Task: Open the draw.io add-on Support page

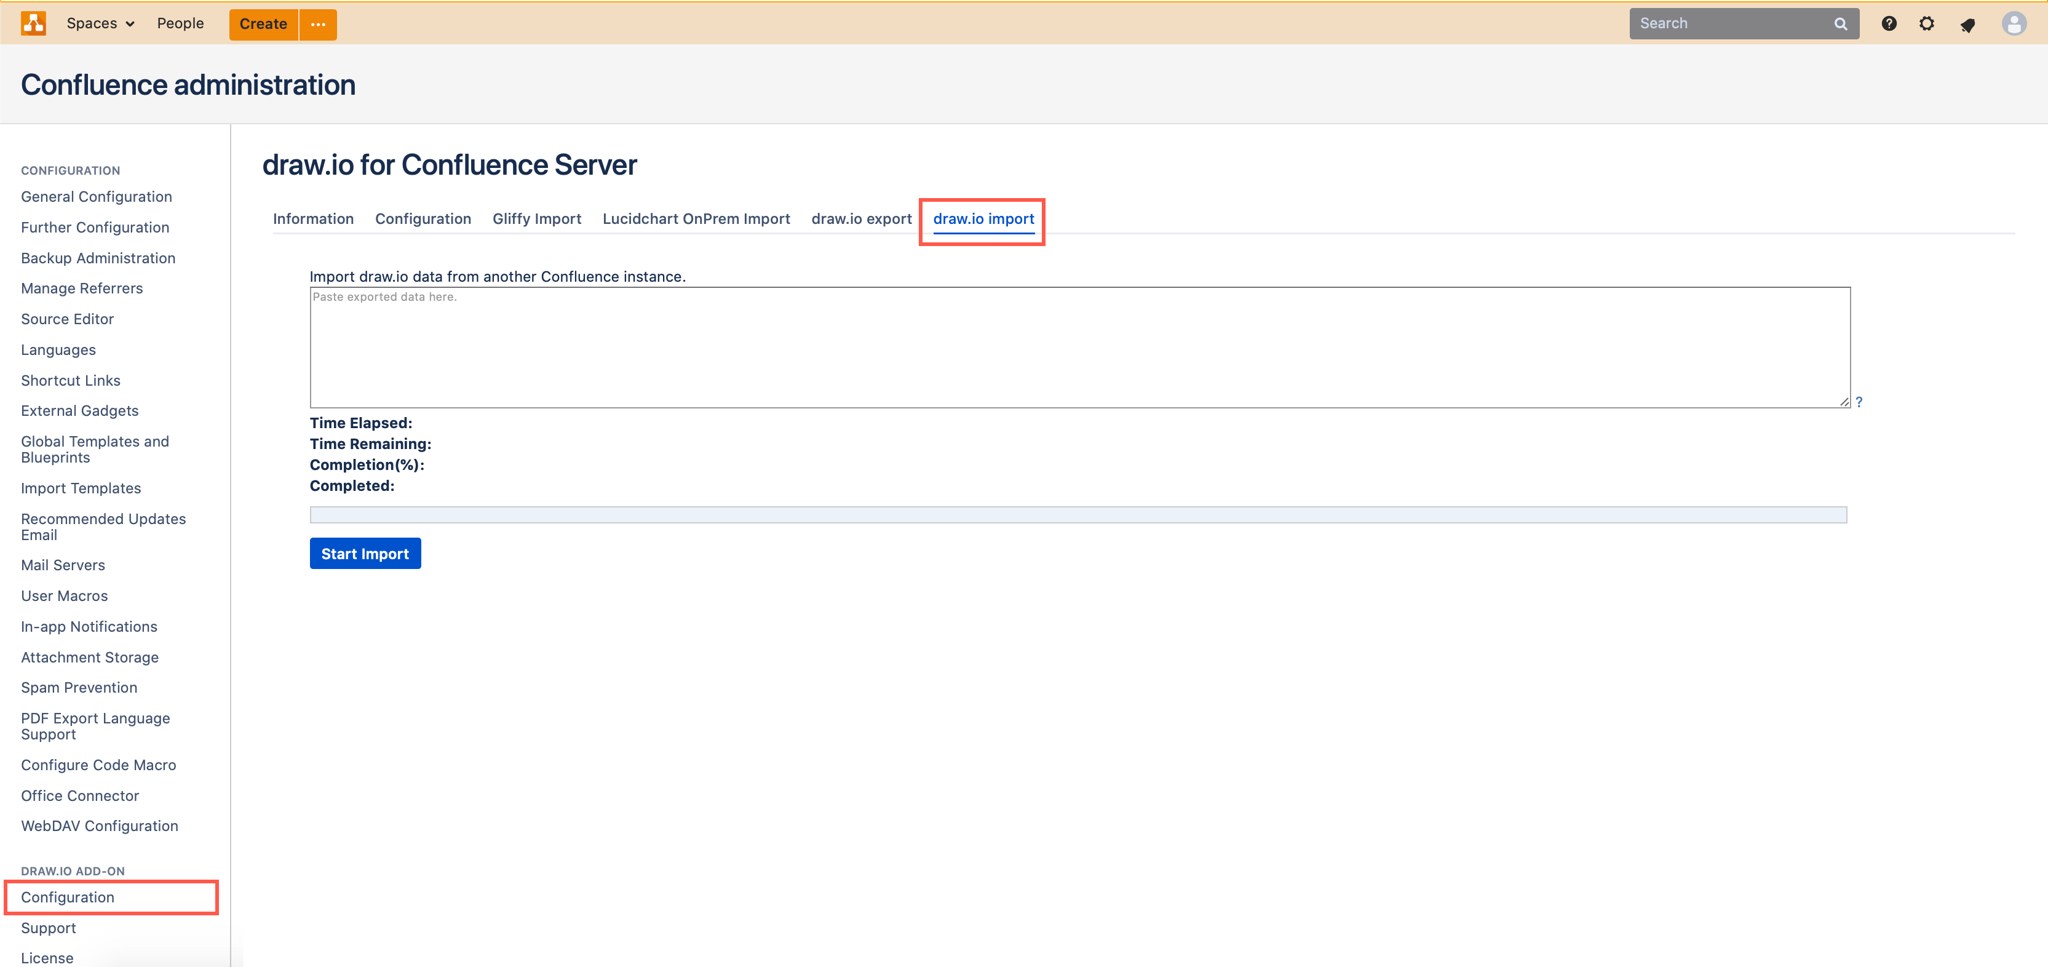Action: click(x=48, y=927)
